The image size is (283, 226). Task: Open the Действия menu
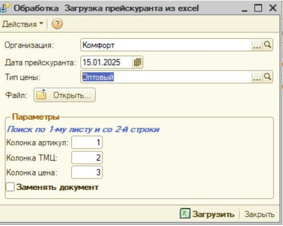click(23, 24)
